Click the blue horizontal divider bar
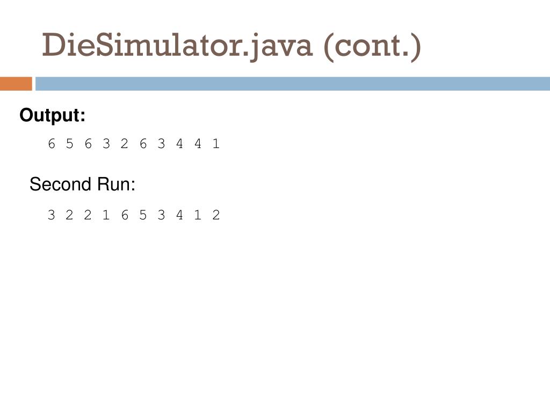This screenshot has width=550, height=412. (x=293, y=84)
